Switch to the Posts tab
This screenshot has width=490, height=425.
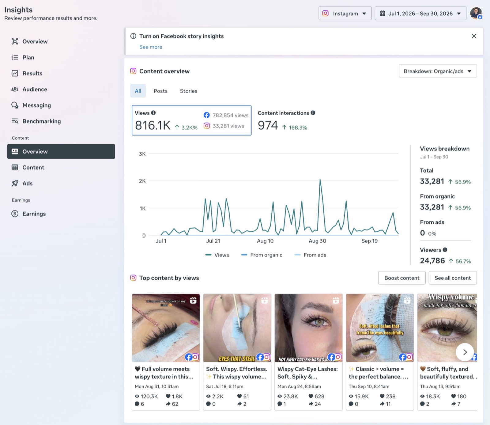click(x=160, y=91)
